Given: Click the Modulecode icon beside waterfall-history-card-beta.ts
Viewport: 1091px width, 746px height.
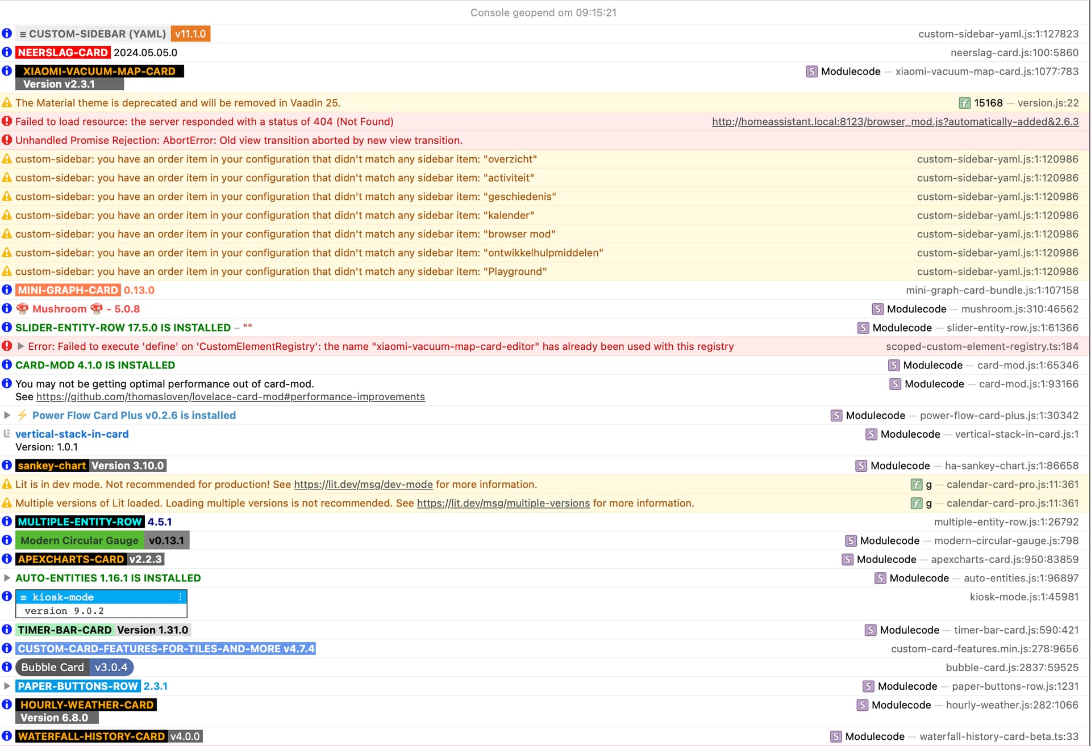Looking at the screenshot, I should (835, 736).
